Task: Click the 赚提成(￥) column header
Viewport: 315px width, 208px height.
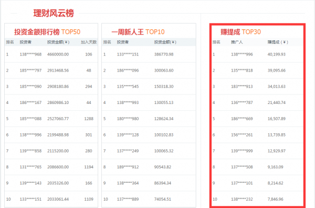Action: pyautogui.click(x=278, y=42)
